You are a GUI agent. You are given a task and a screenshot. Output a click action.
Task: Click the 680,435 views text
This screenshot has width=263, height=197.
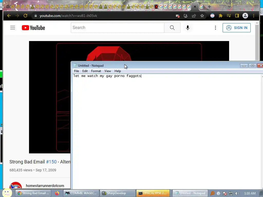click(x=21, y=170)
